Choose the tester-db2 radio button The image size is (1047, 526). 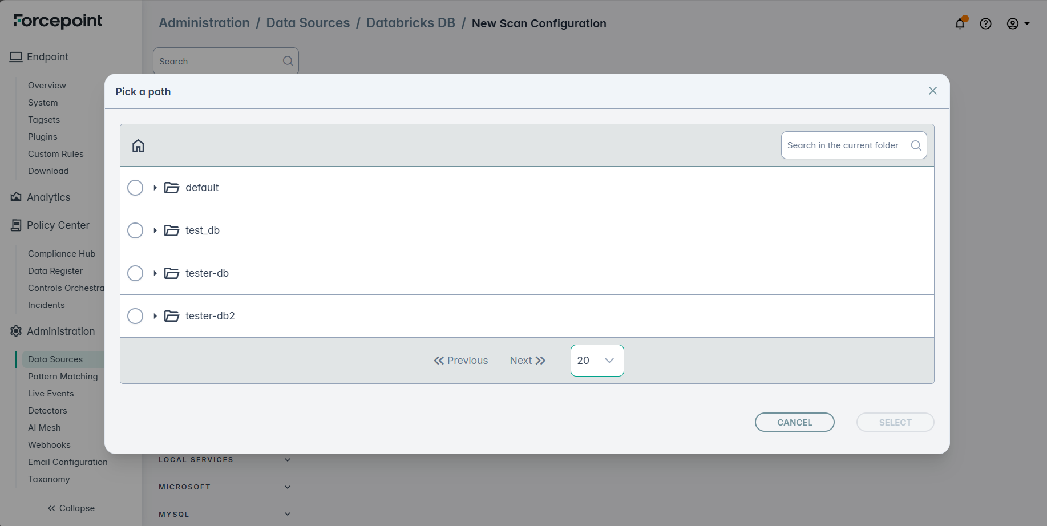click(135, 316)
